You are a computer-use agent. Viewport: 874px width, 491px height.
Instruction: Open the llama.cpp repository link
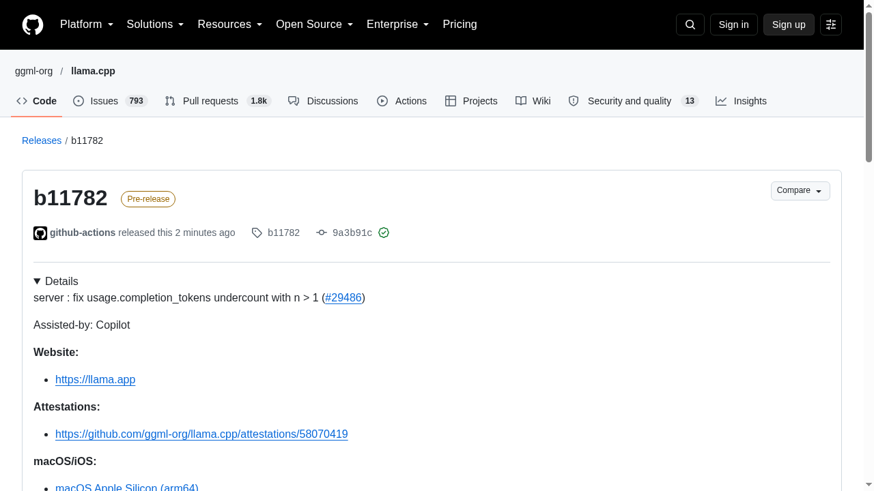click(x=93, y=71)
